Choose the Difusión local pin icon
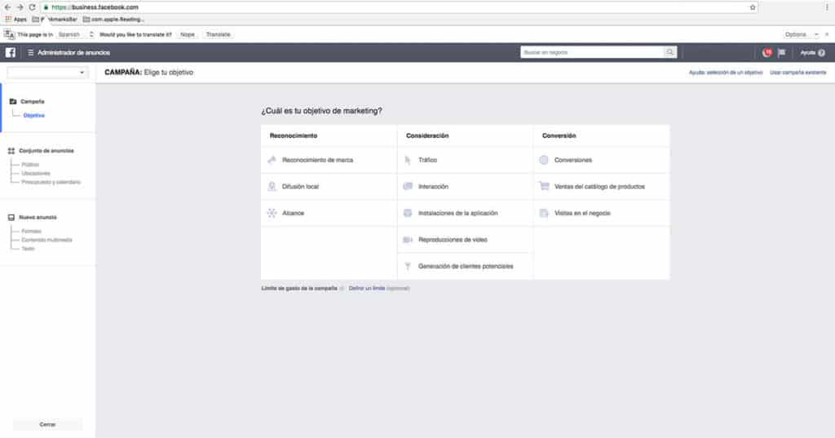 272,187
